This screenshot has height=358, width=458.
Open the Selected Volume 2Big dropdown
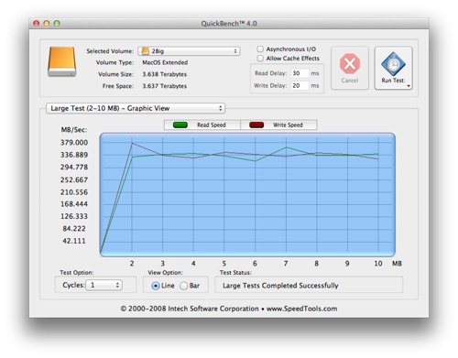tap(189, 51)
